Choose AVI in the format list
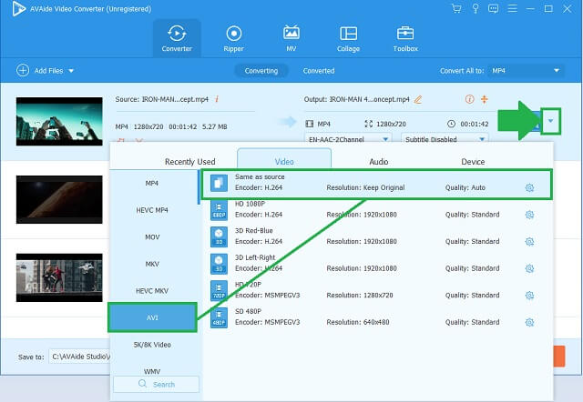 point(152,317)
